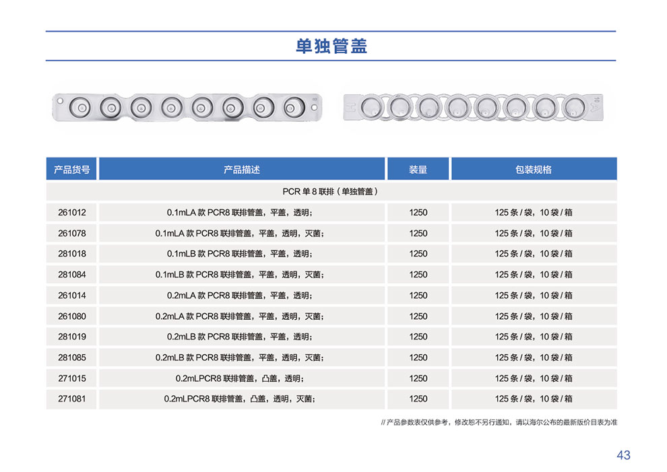The height and width of the screenshot is (472, 667).
Task: Select product number 261078
Action: pos(72,234)
